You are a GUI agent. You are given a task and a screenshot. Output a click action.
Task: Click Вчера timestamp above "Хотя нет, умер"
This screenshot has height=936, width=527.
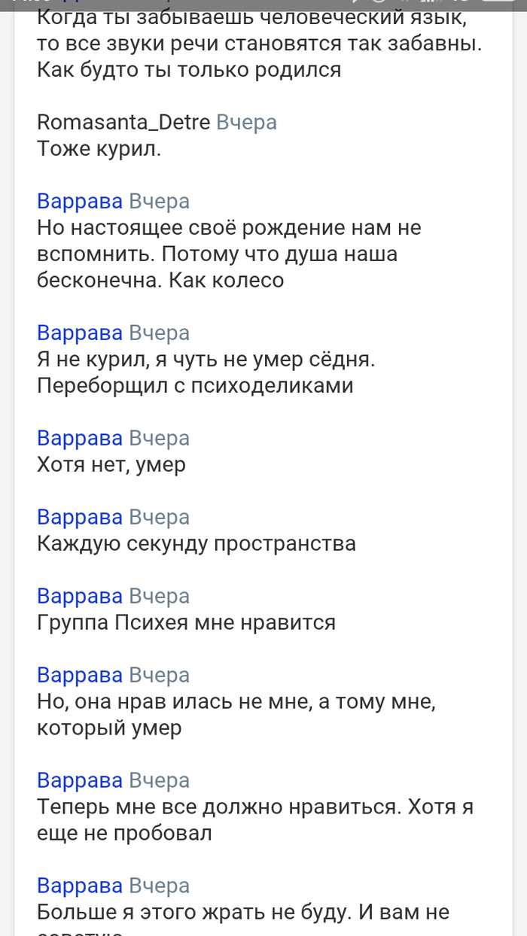(159, 438)
